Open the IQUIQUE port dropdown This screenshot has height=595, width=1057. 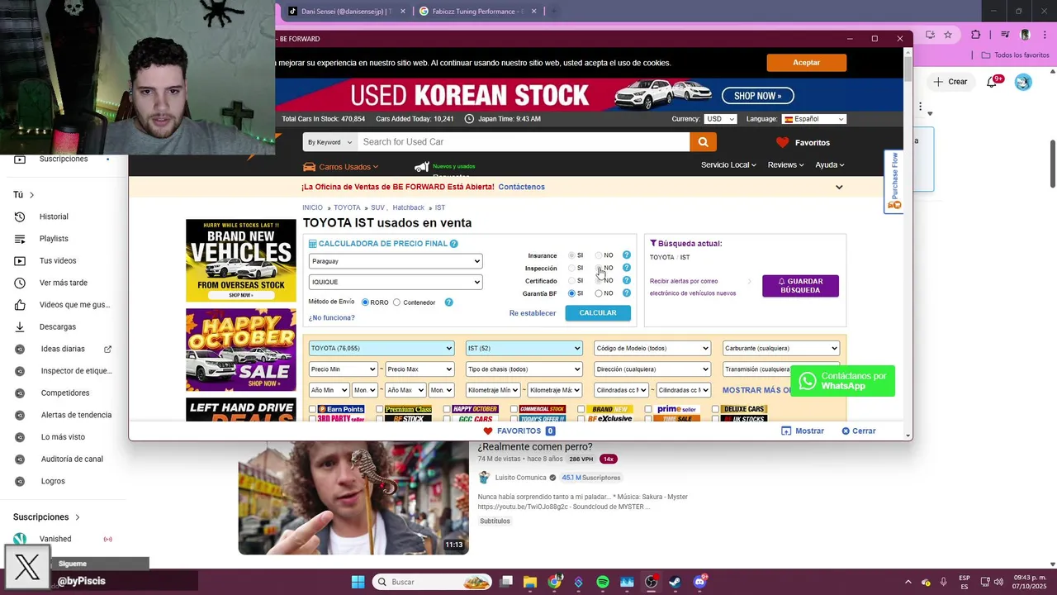[396, 282]
